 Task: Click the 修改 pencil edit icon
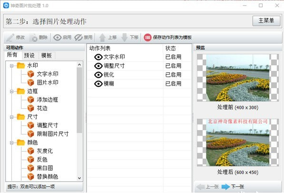click(x=10, y=38)
